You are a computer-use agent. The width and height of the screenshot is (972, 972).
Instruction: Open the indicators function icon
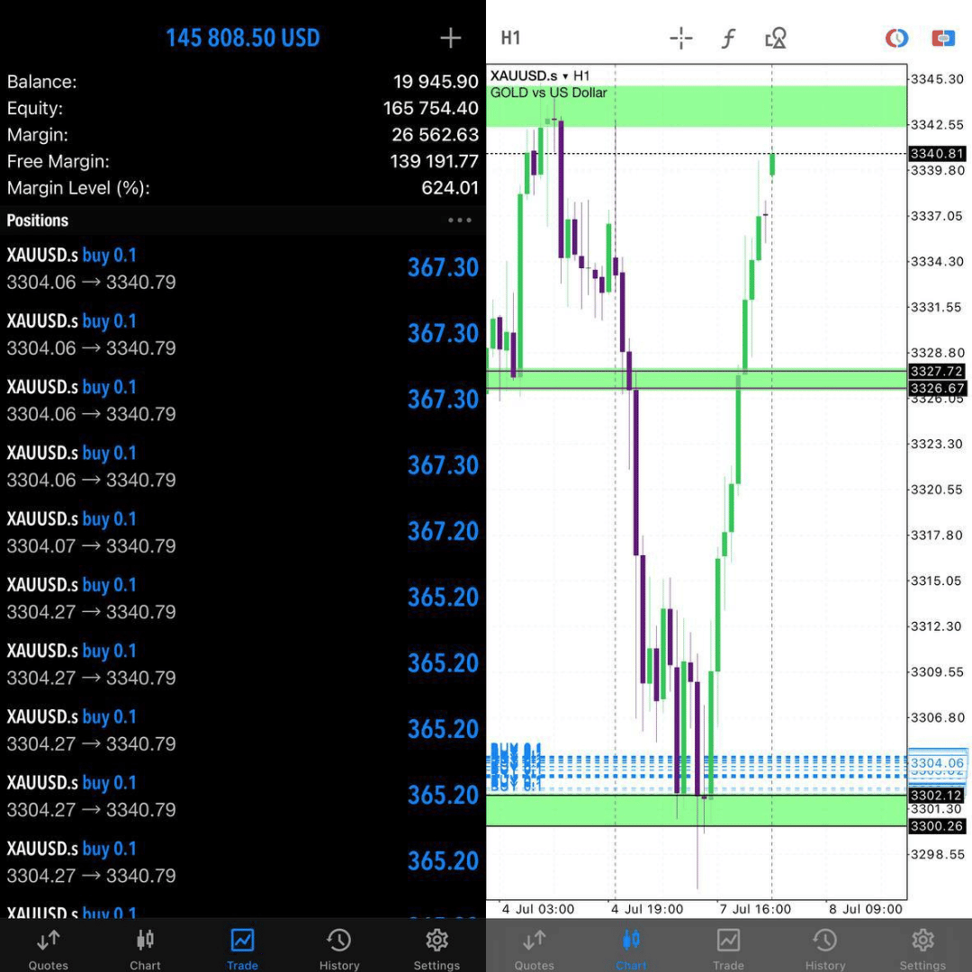pos(728,38)
